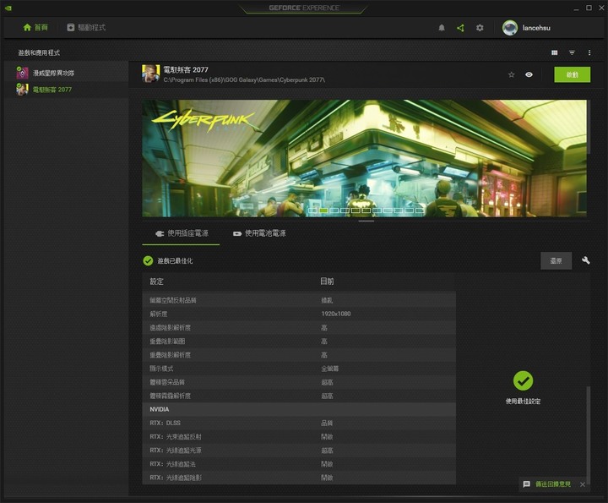Click the 解析度 resolution row label
The height and width of the screenshot is (503, 608).
click(158, 314)
